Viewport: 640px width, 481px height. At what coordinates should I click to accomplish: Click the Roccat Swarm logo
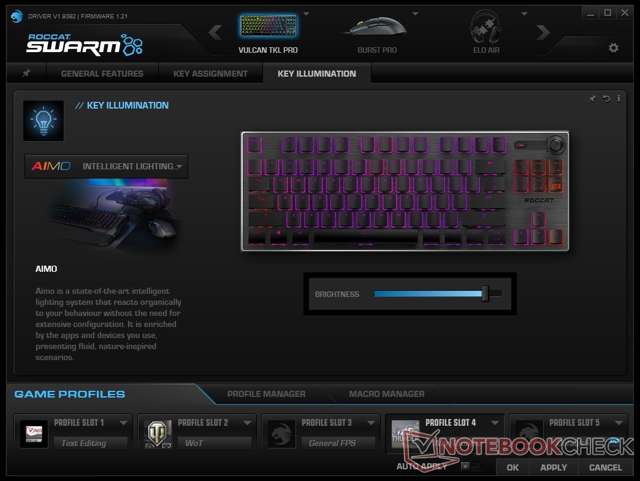click(84, 45)
